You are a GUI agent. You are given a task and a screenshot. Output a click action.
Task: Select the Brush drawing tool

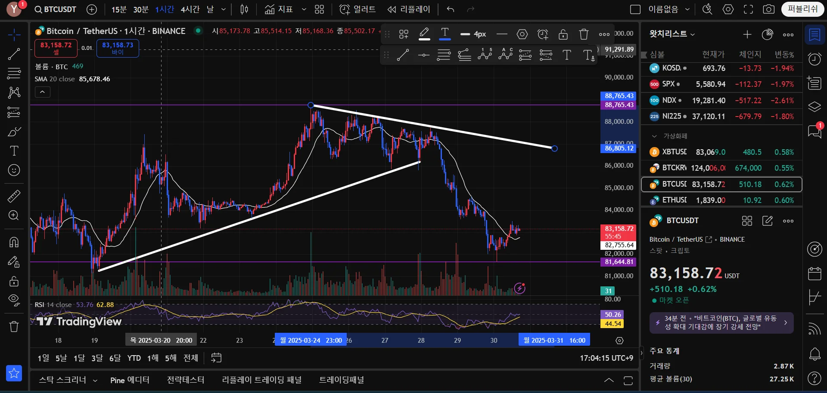[x=14, y=132]
